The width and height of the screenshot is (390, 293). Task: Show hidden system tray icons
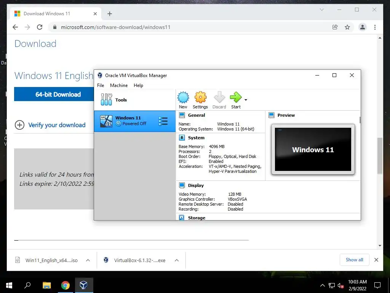[322, 285]
